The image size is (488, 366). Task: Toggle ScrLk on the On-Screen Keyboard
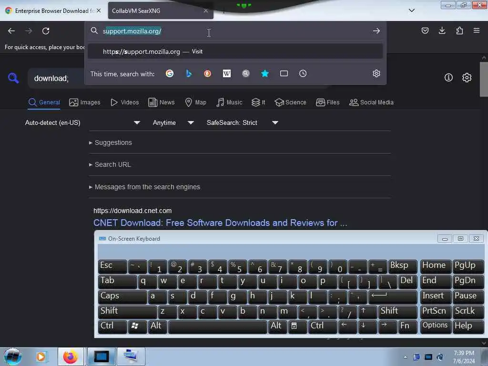pos(468,312)
